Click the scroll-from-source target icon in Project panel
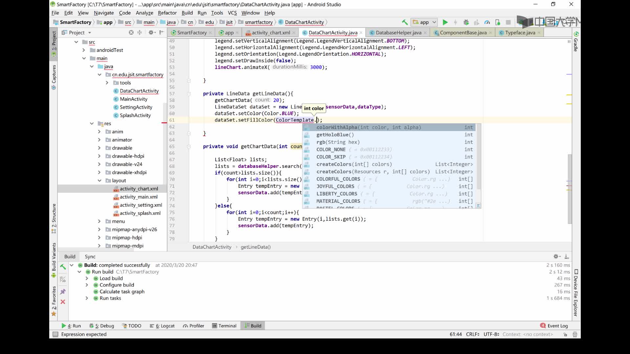 [x=131, y=32]
